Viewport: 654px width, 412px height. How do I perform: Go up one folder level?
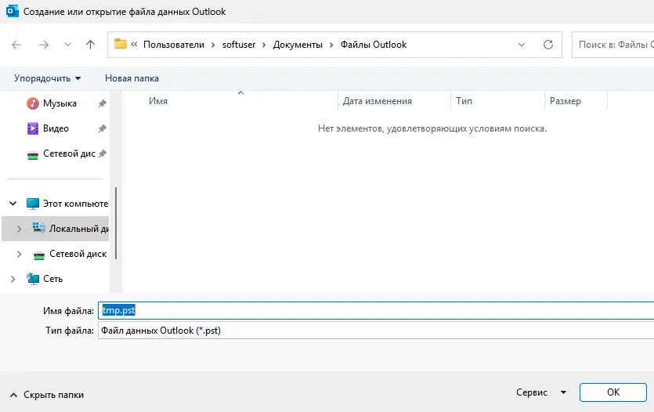point(90,45)
